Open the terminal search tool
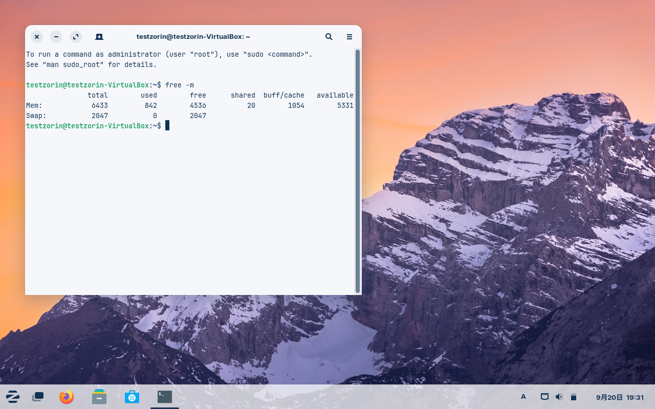The width and height of the screenshot is (655, 409). [329, 37]
